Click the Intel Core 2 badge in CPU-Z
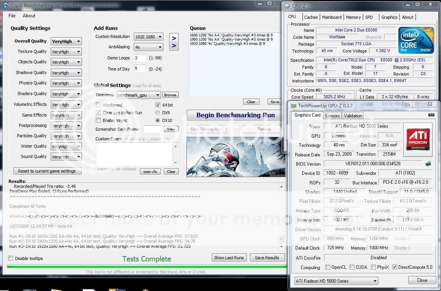The height and width of the screenshot is (291, 441). coord(417,40)
